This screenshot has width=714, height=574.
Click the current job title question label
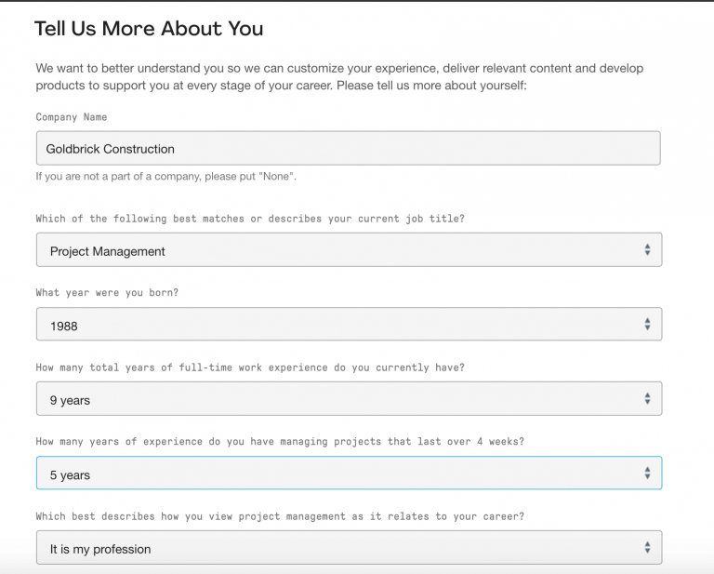click(x=250, y=219)
